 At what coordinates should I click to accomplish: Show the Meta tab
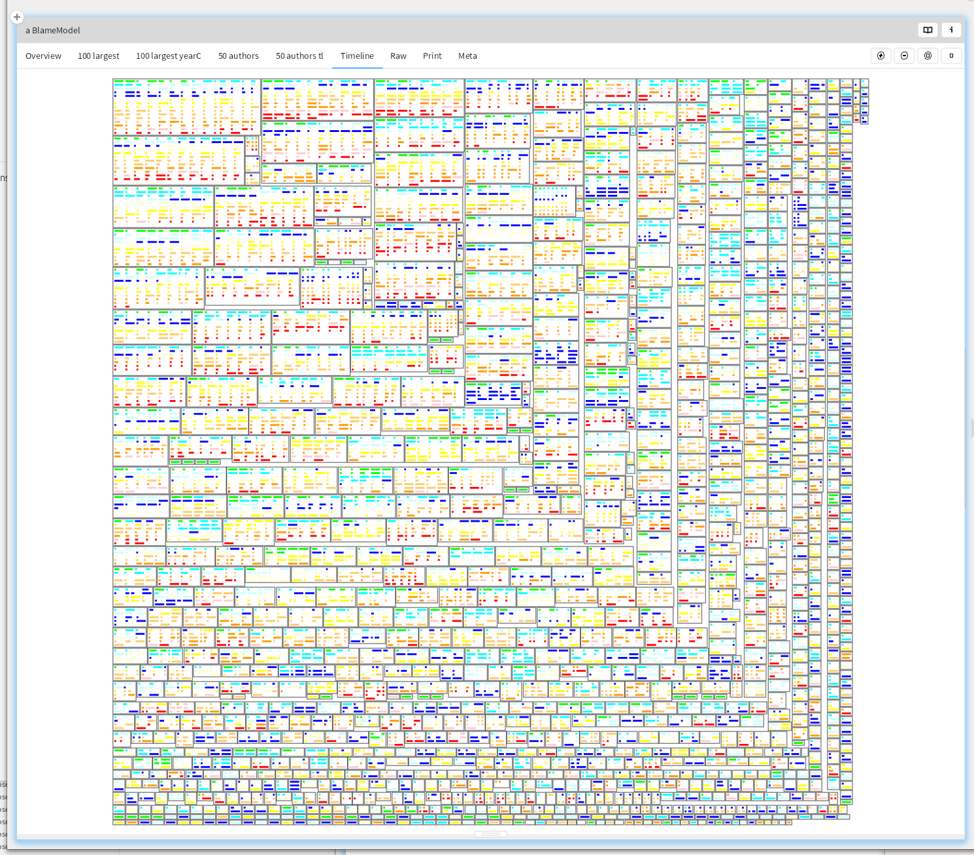(x=467, y=56)
